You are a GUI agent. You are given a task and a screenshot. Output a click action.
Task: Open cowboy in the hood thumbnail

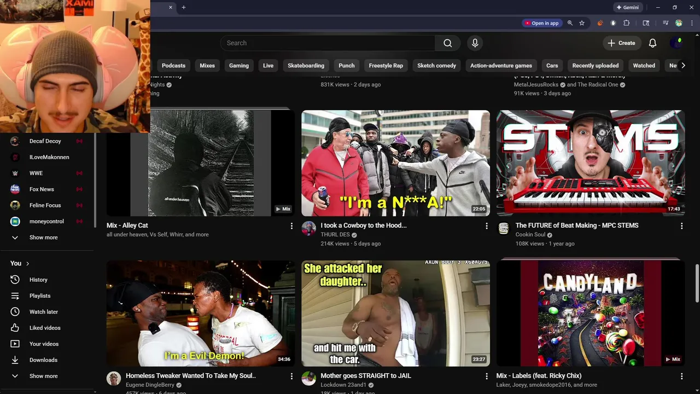395,163
